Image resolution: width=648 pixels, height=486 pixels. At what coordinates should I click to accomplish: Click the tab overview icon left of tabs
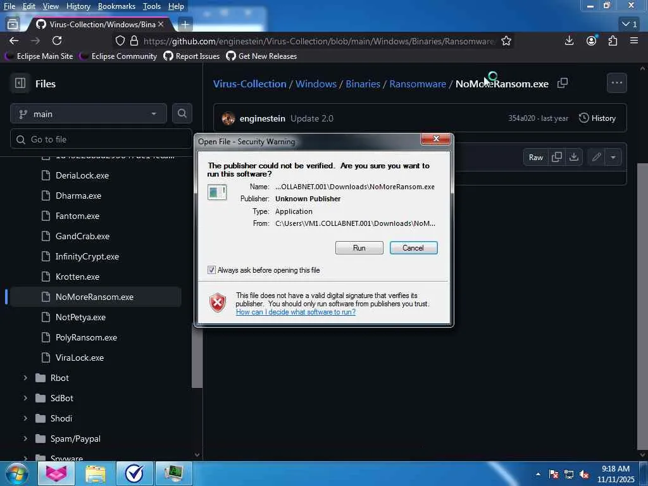(13, 25)
